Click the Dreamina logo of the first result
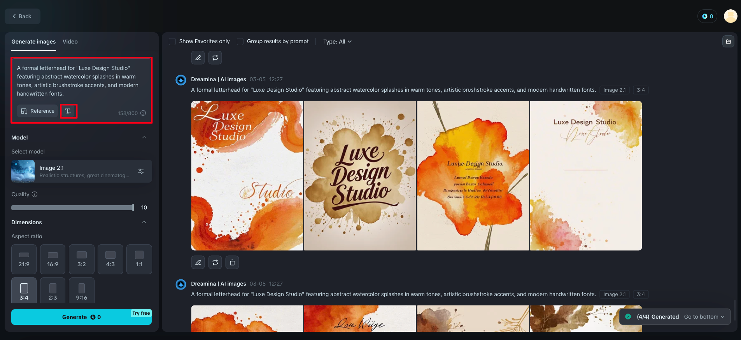Image resolution: width=741 pixels, height=340 pixels. 181,80
